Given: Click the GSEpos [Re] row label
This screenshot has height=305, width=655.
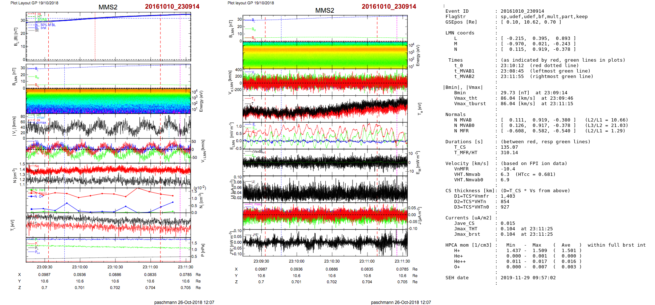Looking at the screenshot, I should (461, 22).
